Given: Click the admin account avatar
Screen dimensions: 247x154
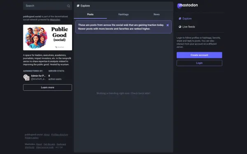Looking at the screenshot, I should 26,77.
